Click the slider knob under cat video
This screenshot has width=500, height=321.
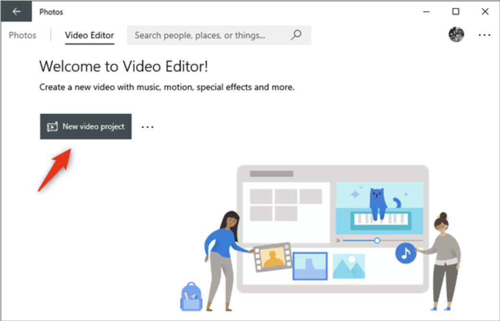click(x=377, y=240)
